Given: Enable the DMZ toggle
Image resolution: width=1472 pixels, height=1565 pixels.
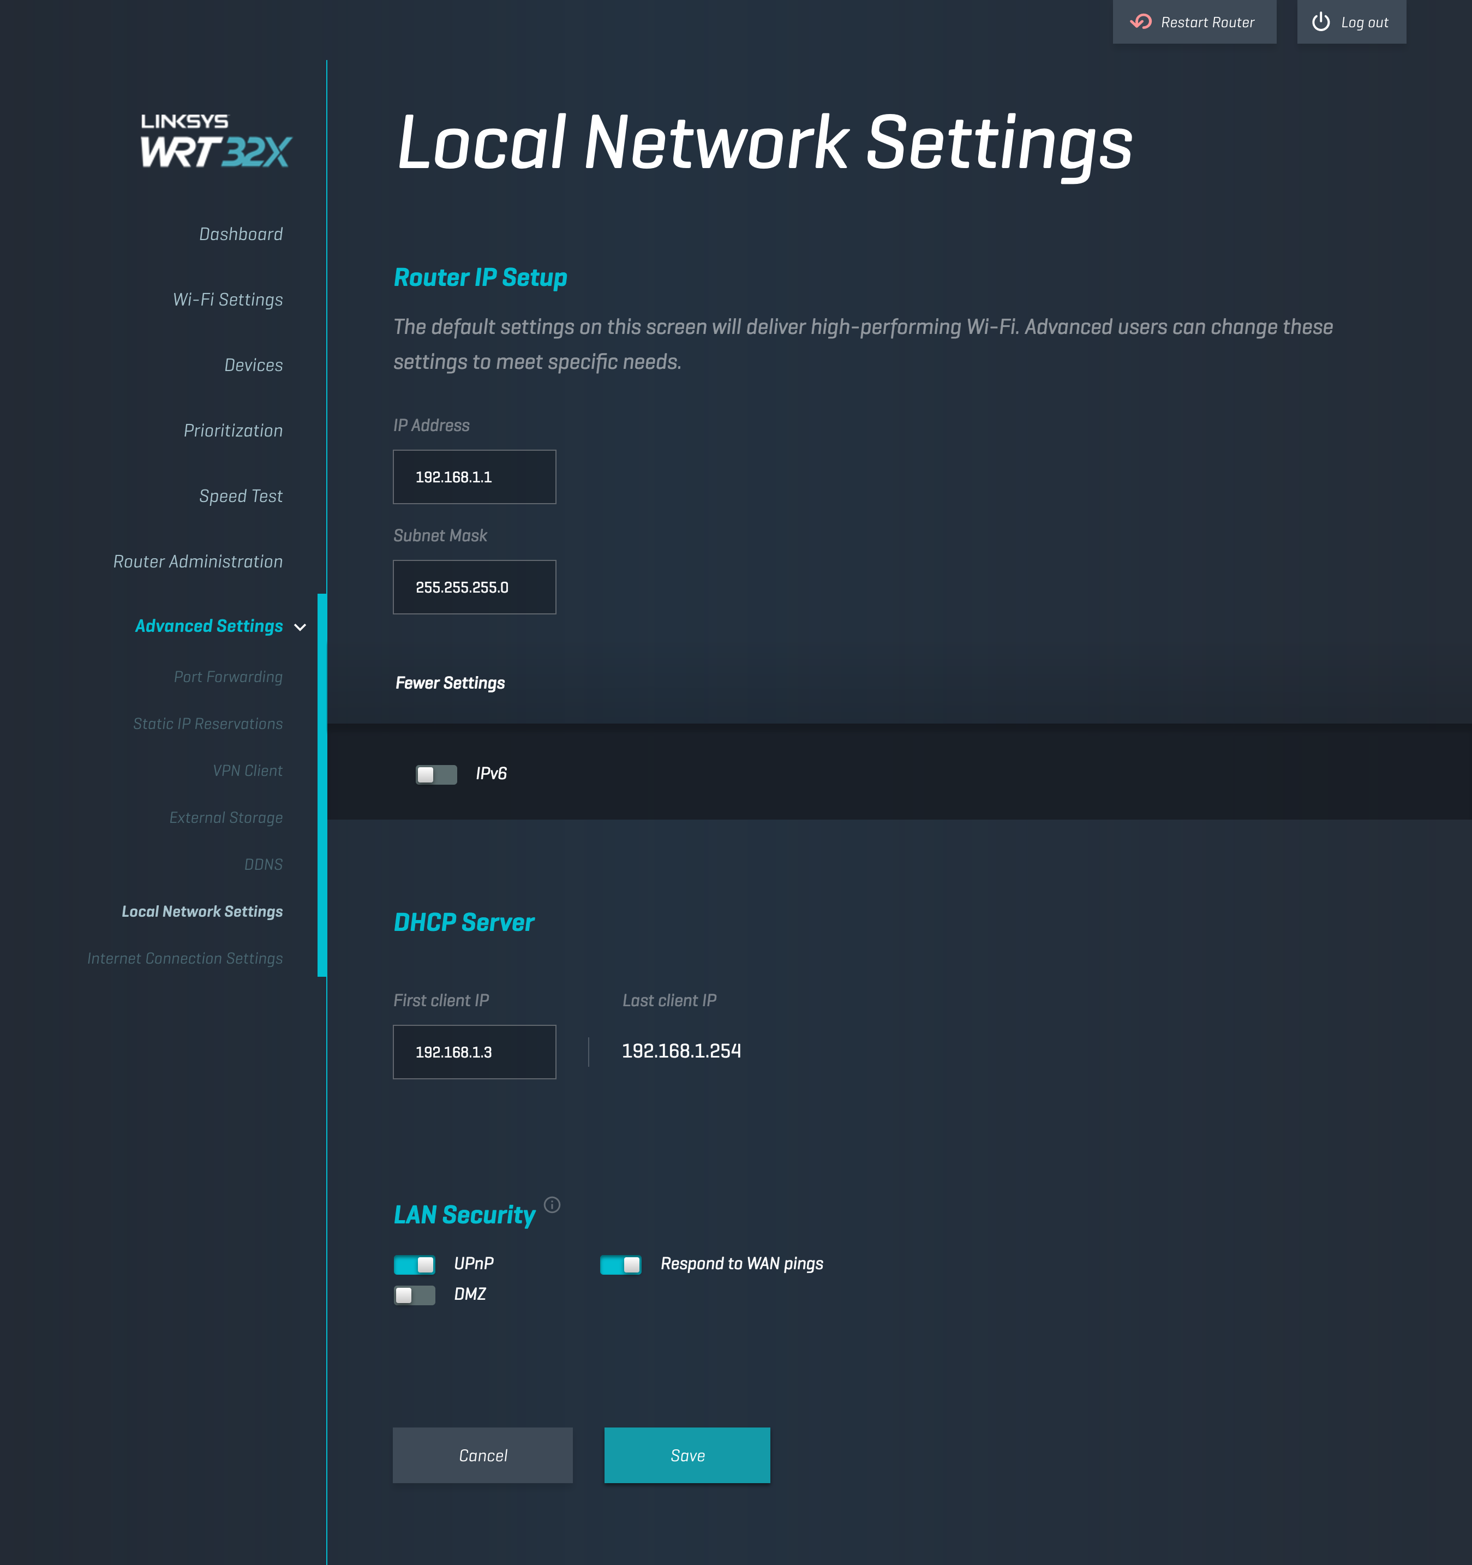Looking at the screenshot, I should 415,1295.
